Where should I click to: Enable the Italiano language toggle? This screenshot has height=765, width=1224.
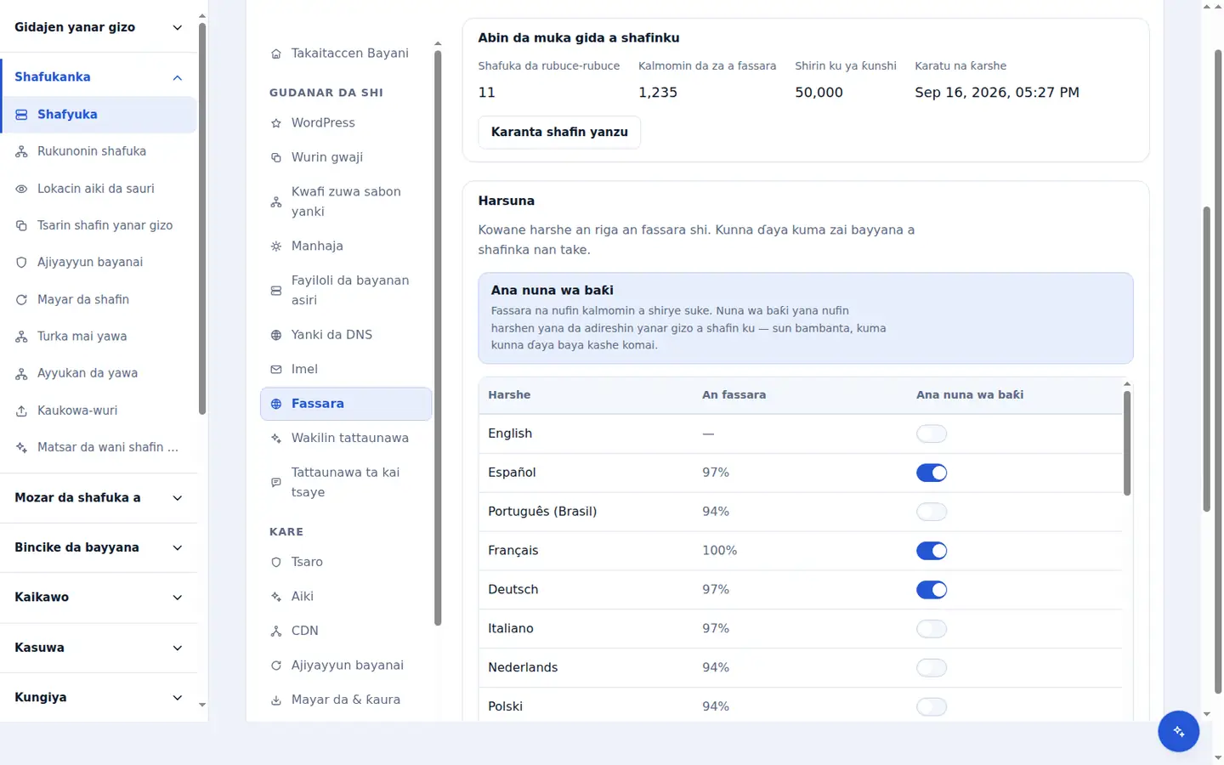pyautogui.click(x=932, y=629)
